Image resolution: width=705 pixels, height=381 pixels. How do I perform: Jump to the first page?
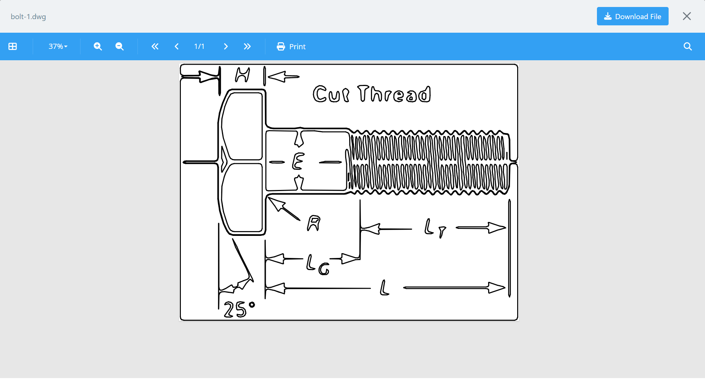click(x=155, y=46)
